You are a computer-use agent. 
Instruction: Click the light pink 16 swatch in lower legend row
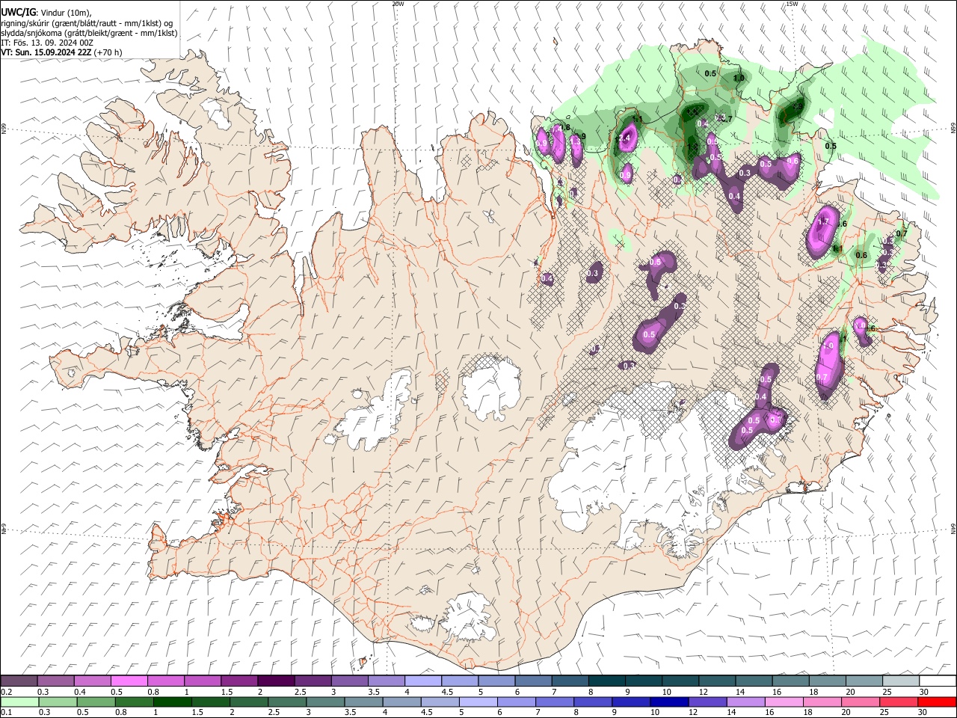click(x=784, y=702)
